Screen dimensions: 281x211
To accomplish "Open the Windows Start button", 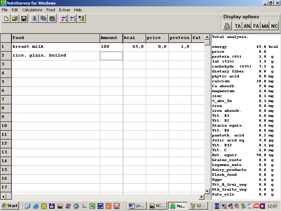I will [10, 206].
